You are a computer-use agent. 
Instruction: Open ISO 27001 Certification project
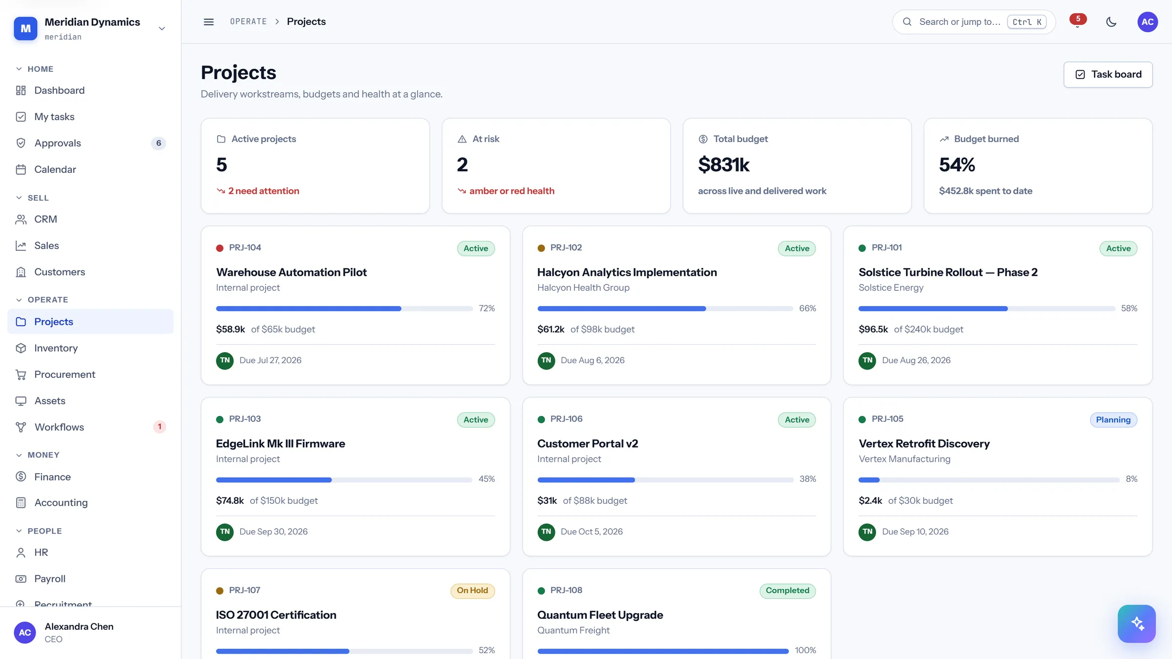pos(356,614)
